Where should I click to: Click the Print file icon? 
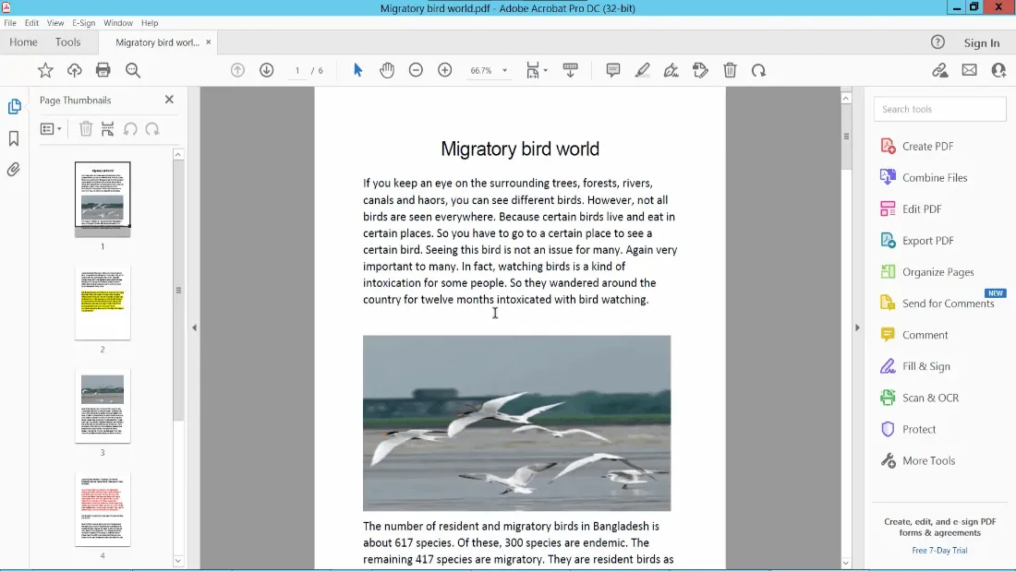point(103,70)
